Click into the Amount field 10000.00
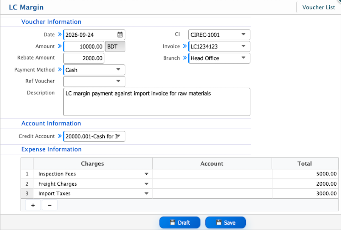The width and height of the screenshot is (341, 230). click(x=84, y=47)
